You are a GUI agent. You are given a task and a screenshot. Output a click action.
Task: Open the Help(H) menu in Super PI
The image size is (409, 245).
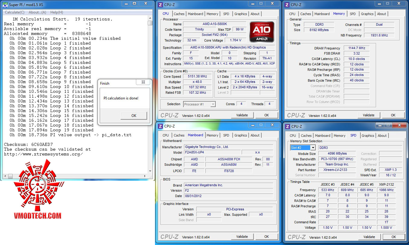point(57,12)
